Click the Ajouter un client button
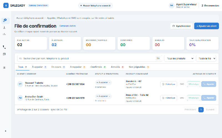 point(206,26)
